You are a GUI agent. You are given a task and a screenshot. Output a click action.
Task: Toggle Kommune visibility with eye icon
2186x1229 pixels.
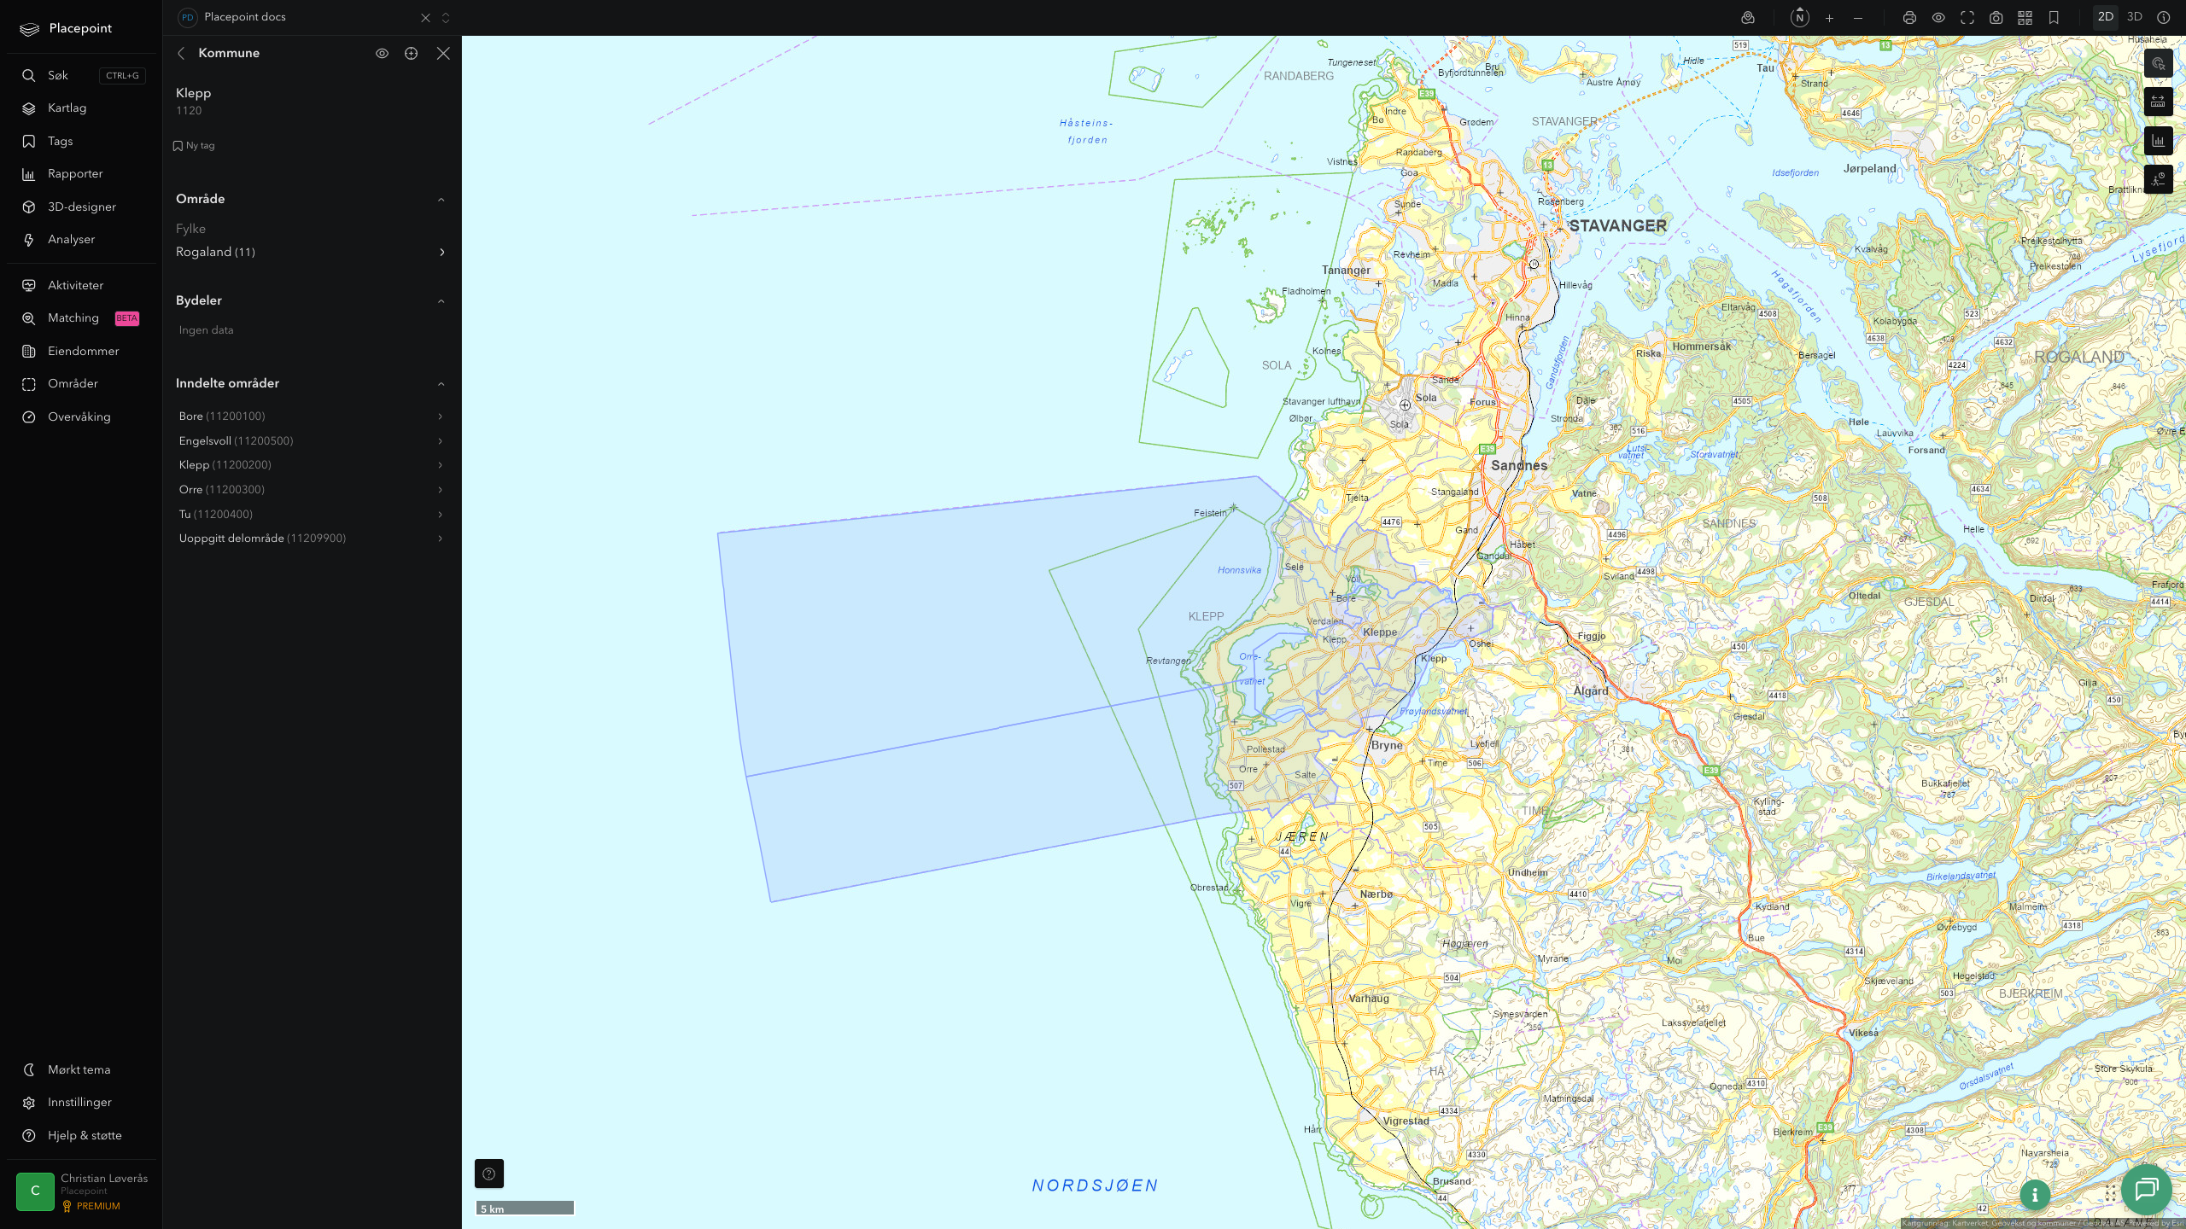(x=382, y=53)
